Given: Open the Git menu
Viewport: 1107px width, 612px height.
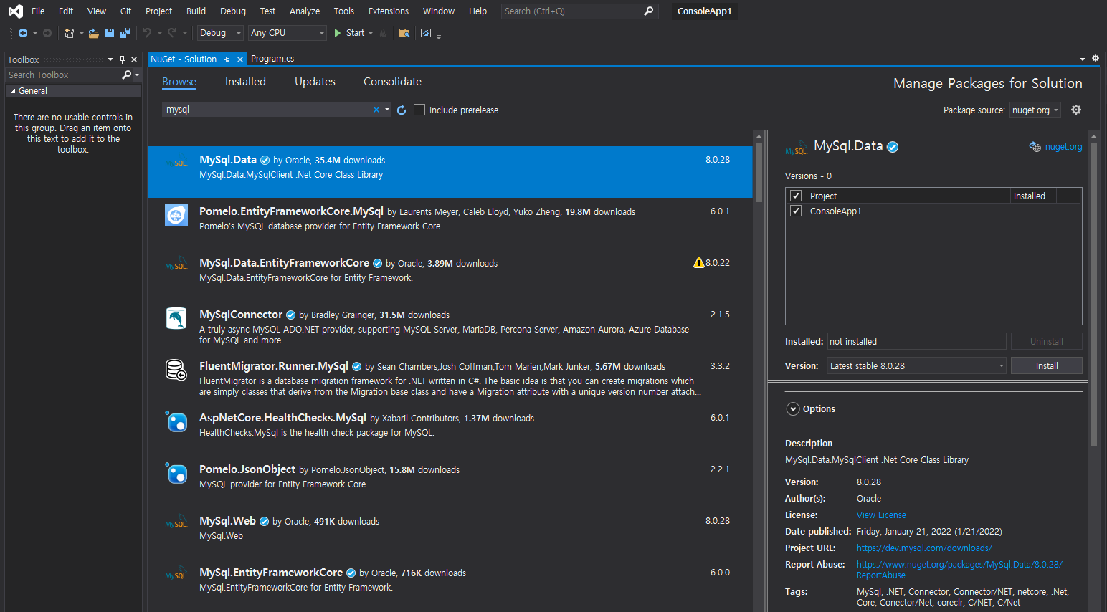Looking at the screenshot, I should [x=126, y=11].
